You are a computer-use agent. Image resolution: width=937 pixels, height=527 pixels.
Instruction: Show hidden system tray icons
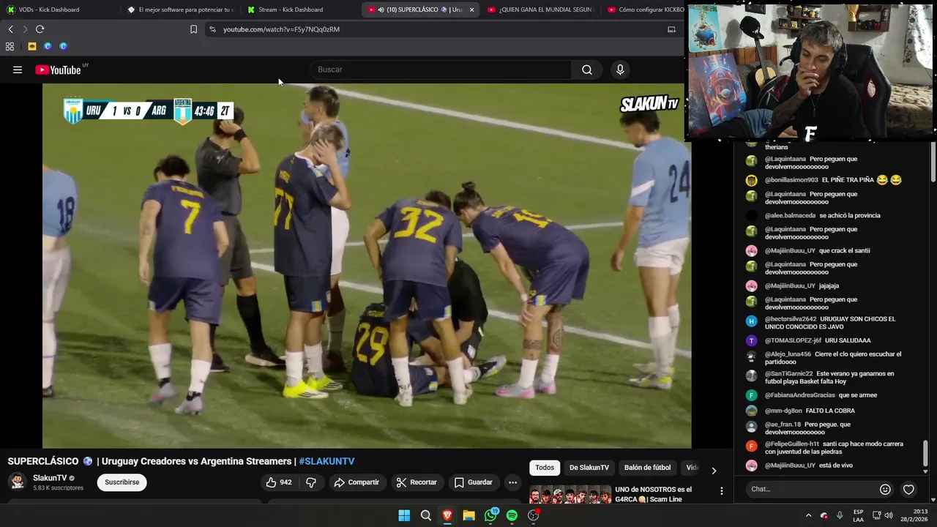(x=808, y=515)
